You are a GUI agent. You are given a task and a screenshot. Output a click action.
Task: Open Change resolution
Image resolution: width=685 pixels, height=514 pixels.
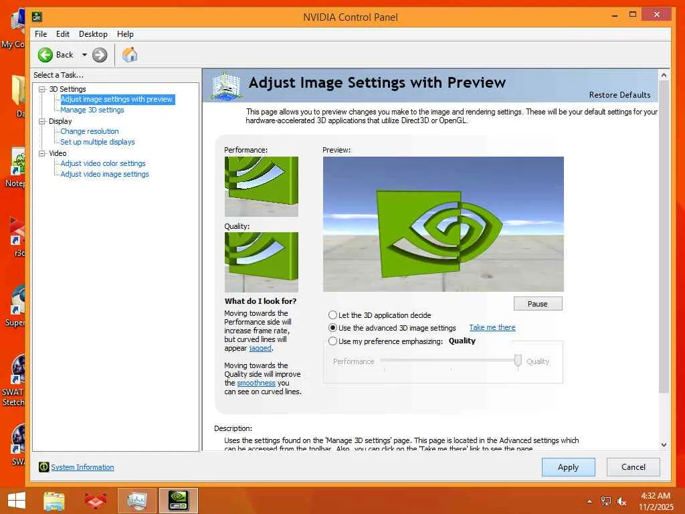(90, 131)
